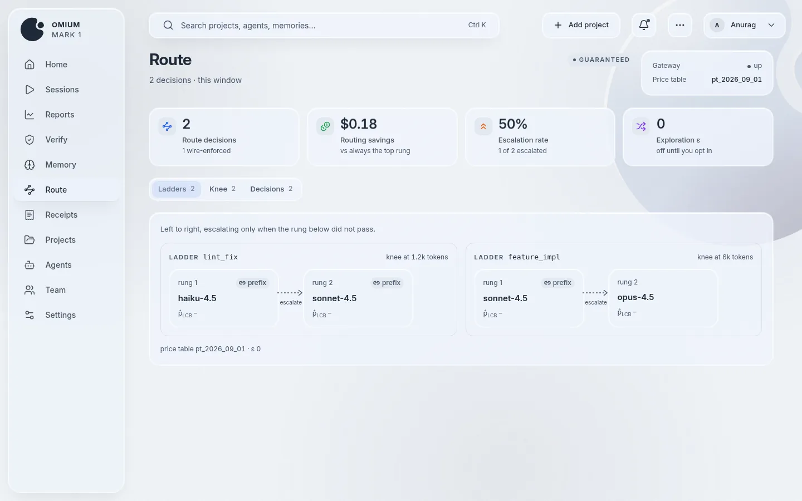Click prefix badge on lint_fix sonnet-4.5 rung
The image size is (802, 501).
387,283
